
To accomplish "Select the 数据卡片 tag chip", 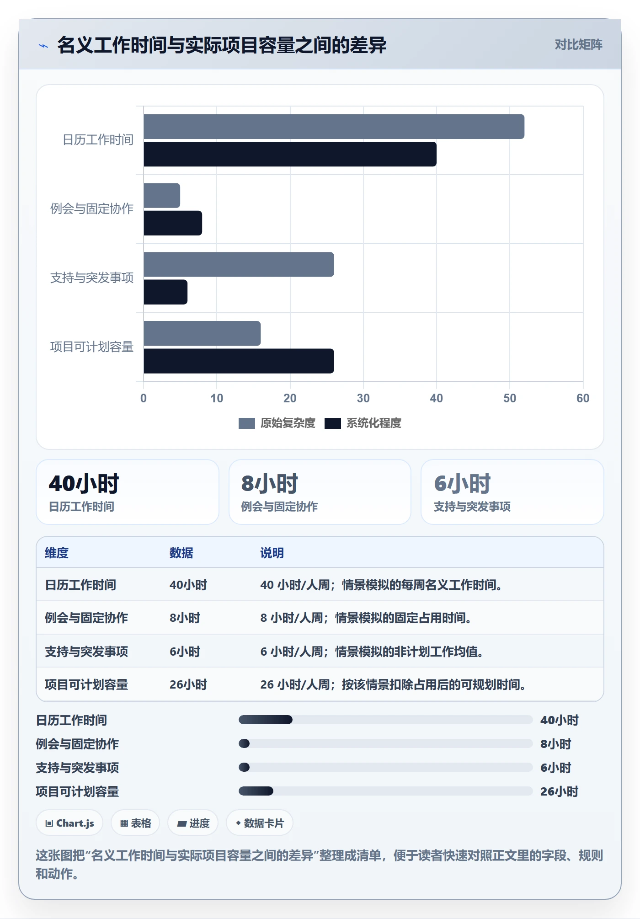I will click(x=260, y=823).
